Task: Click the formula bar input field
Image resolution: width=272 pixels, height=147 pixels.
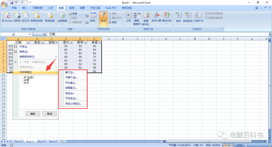Action: 158,34
